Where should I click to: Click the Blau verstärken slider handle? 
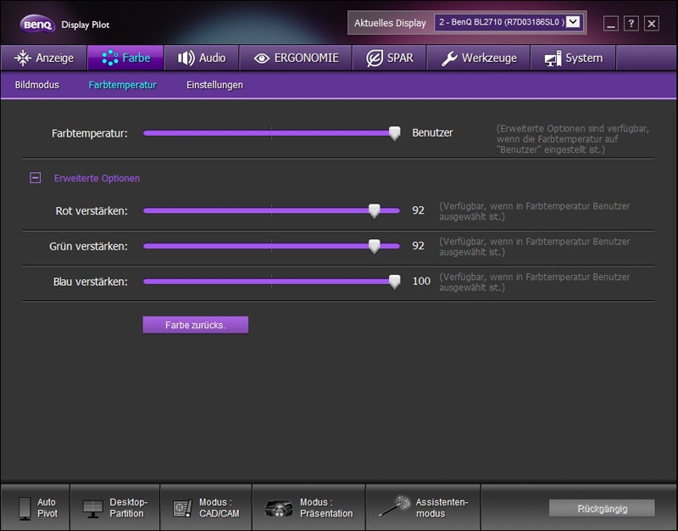(394, 282)
